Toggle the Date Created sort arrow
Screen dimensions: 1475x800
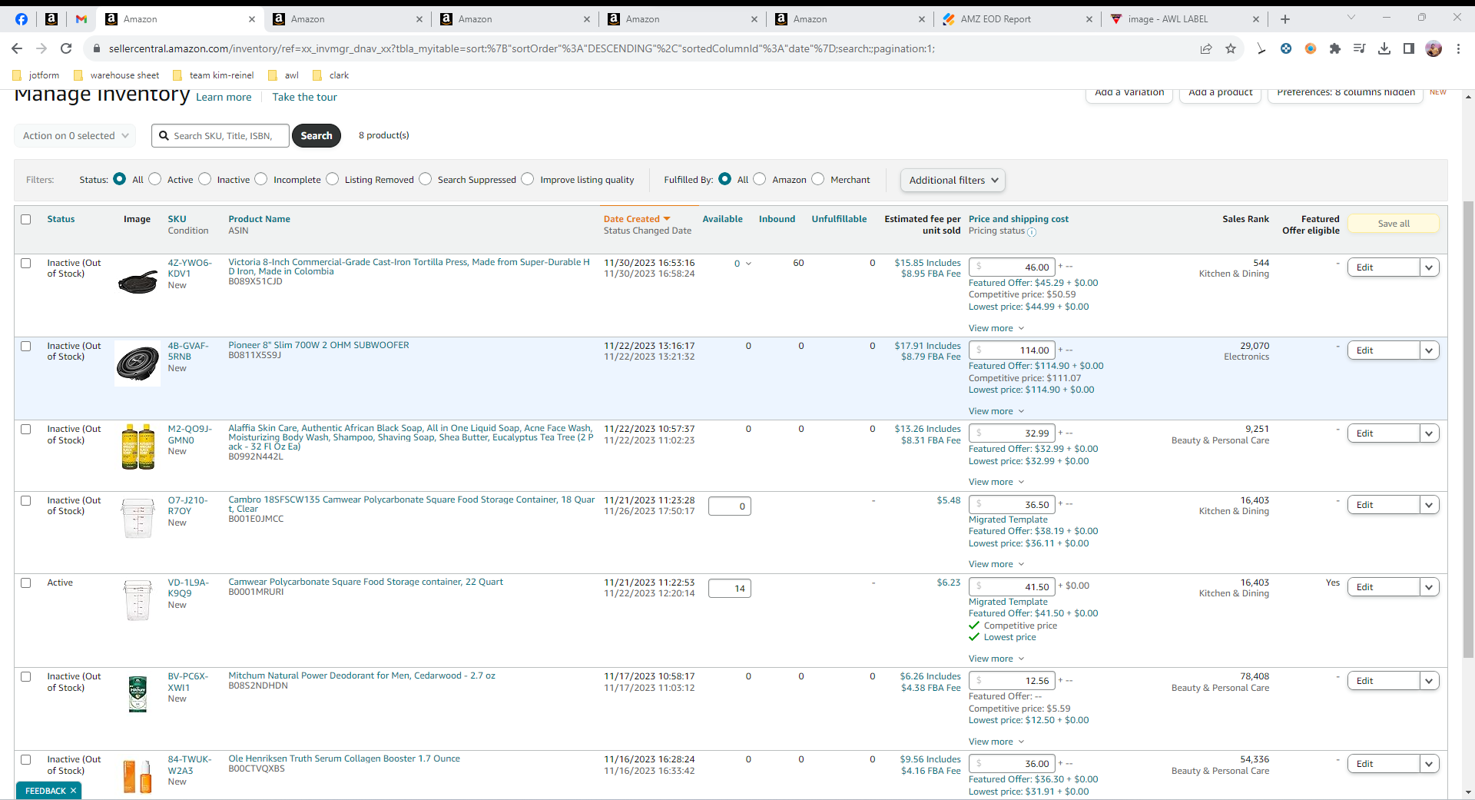point(667,219)
